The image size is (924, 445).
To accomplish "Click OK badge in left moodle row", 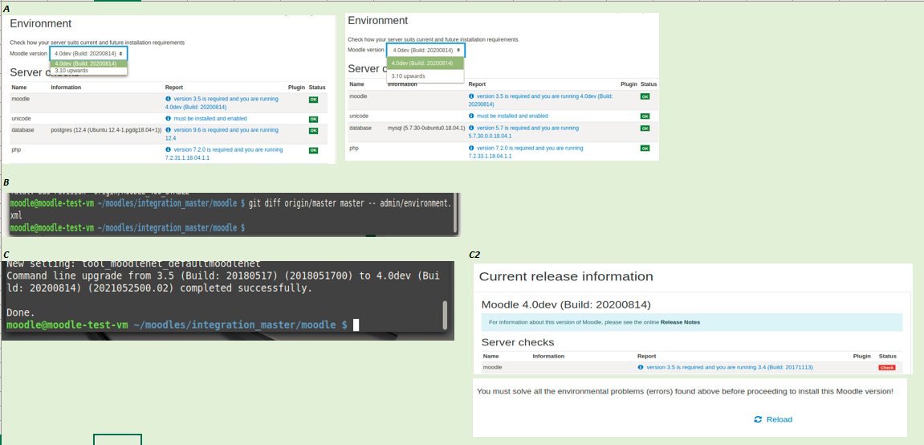I will pyautogui.click(x=313, y=100).
